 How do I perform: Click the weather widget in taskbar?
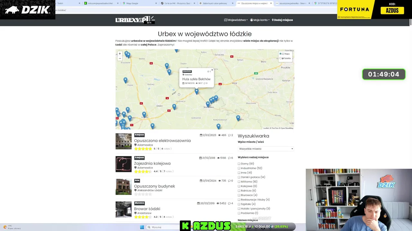(12, 227)
